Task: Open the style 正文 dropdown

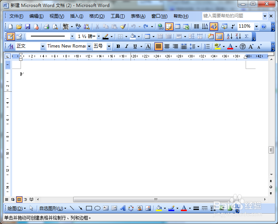Action: pos(43,46)
